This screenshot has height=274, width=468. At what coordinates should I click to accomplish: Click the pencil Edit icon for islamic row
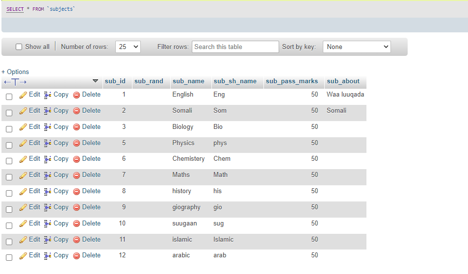[23, 240]
